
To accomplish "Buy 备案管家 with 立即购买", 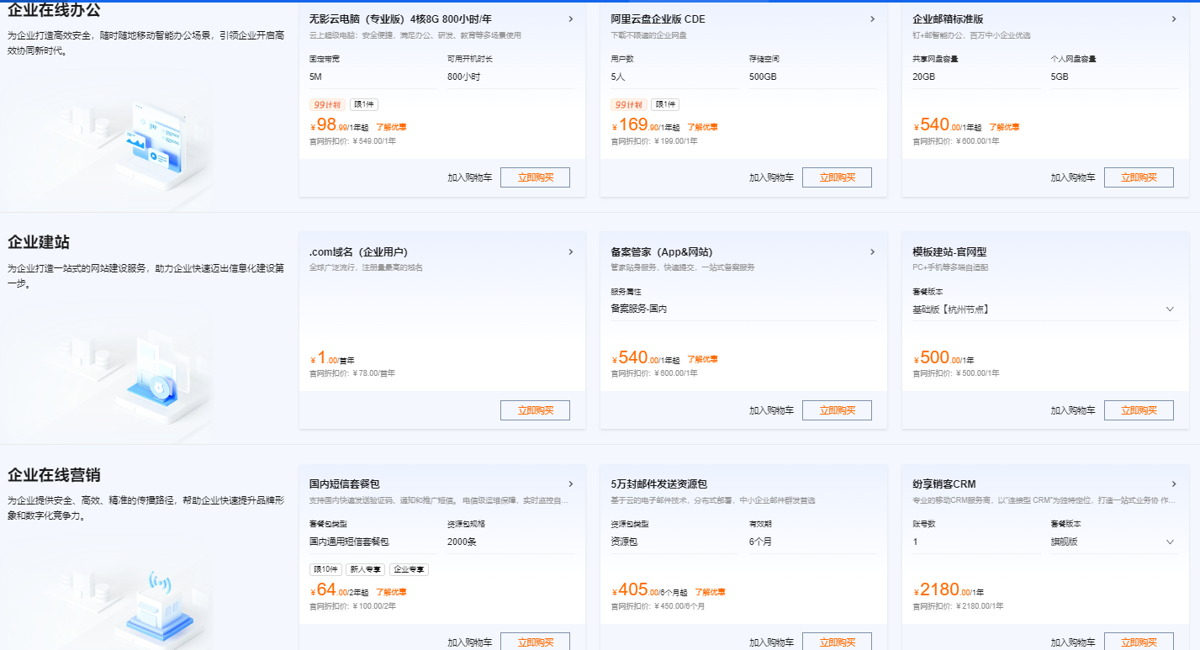I will tap(837, 410).
